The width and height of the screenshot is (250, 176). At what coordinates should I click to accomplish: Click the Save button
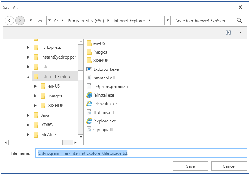pos(191,166)
